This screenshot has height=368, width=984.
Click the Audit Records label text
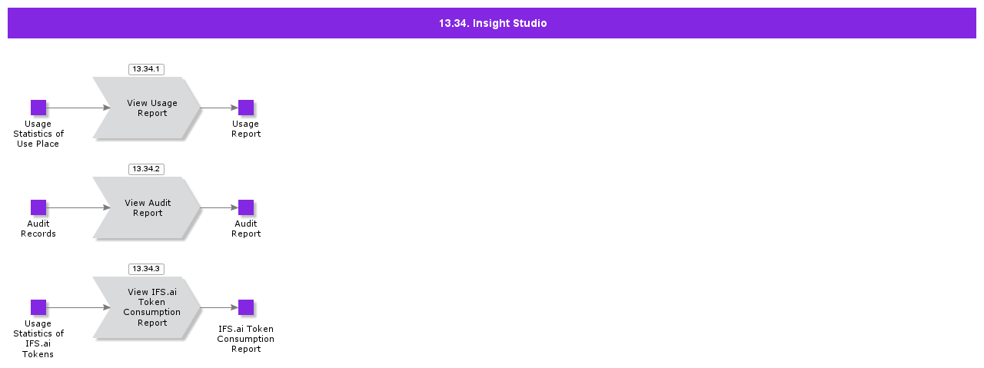pos(38,229)
